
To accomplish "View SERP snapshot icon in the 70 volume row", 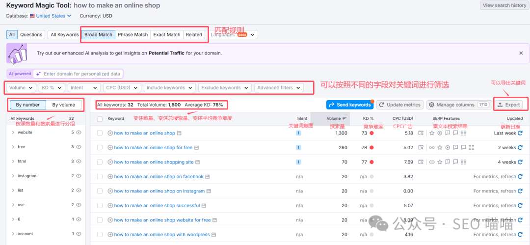I will 421,162.
